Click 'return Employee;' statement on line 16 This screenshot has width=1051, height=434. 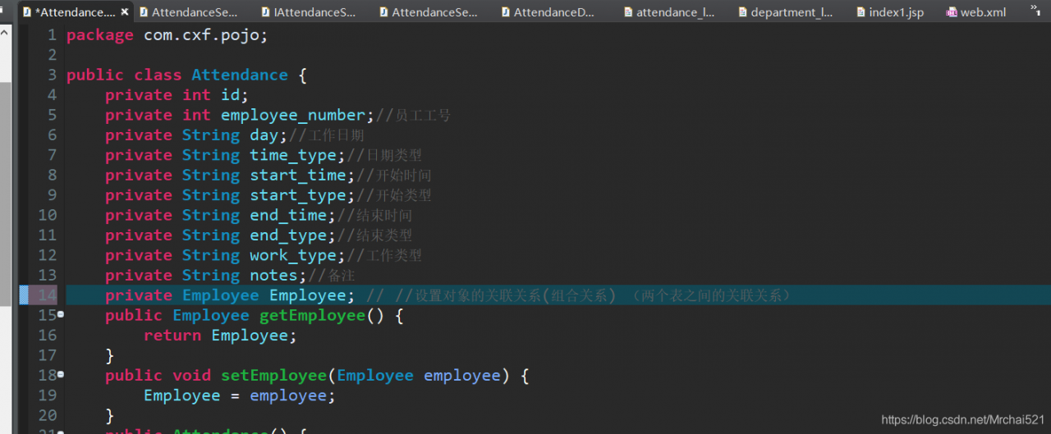(221, 336)
